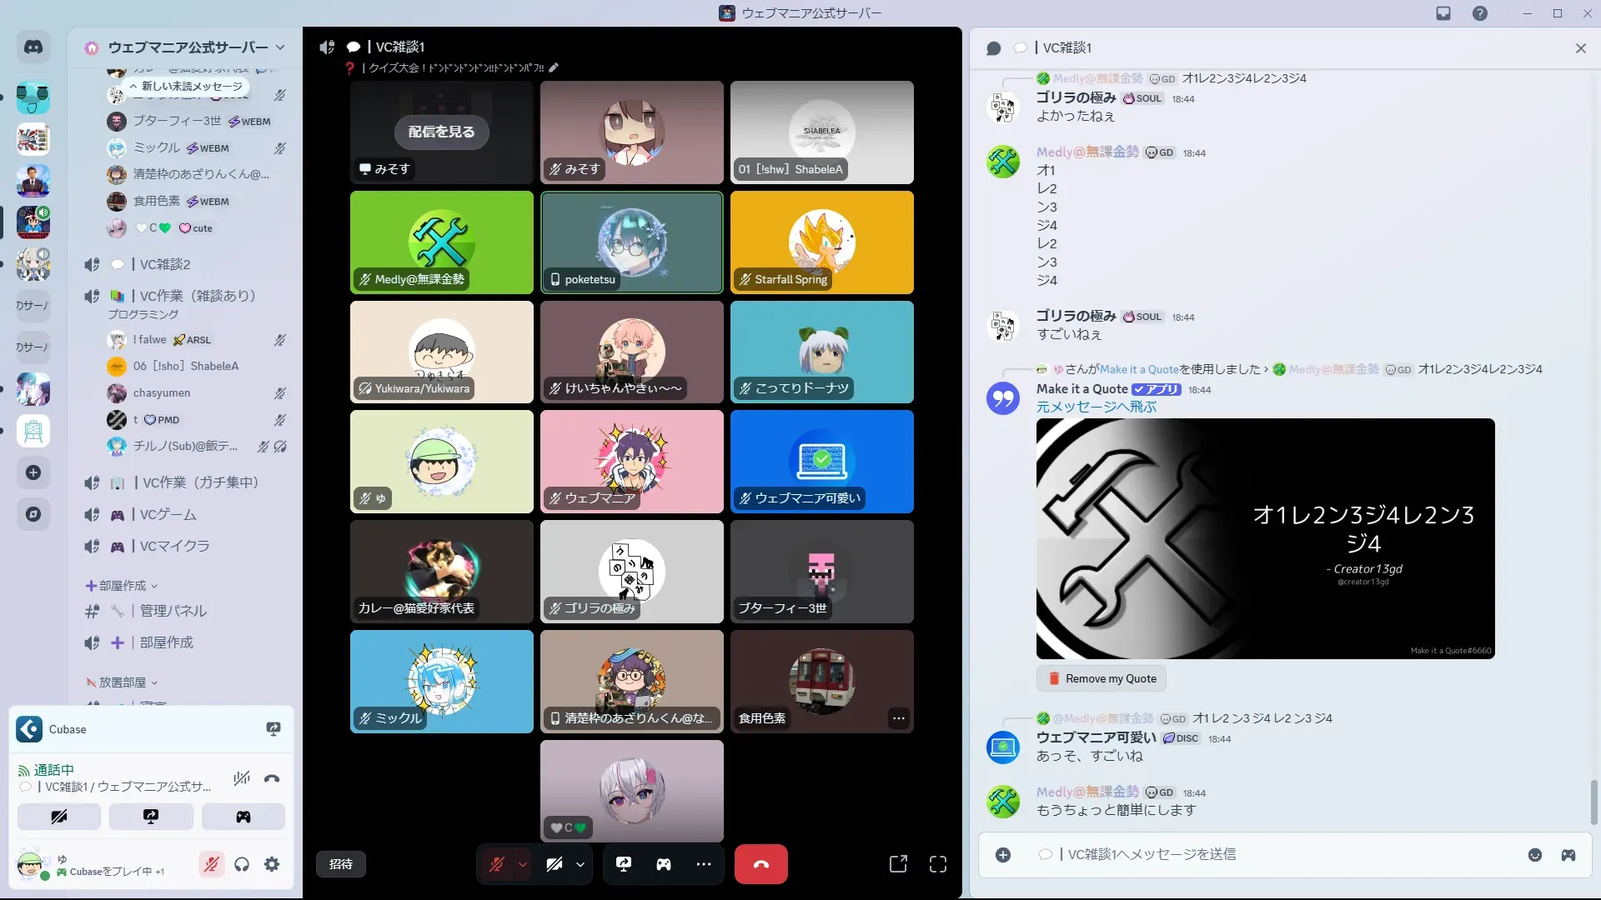Click the VC雑談1 message input field
This screenshot has height=900, width=1601.
pos(1251,854)
